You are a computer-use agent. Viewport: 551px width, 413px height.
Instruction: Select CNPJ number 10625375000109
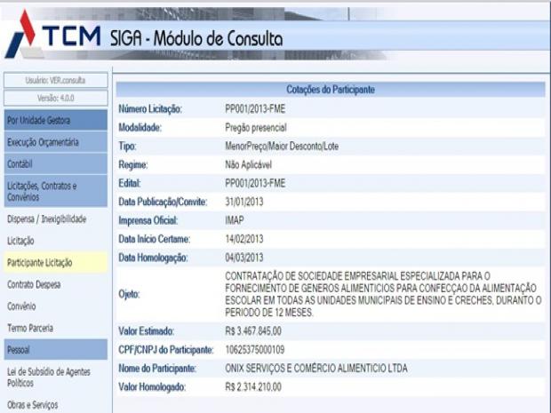coord(255,349)
